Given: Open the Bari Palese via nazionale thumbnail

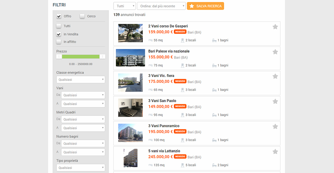Looking at the screenshot, I should click(x=130, y=58).
